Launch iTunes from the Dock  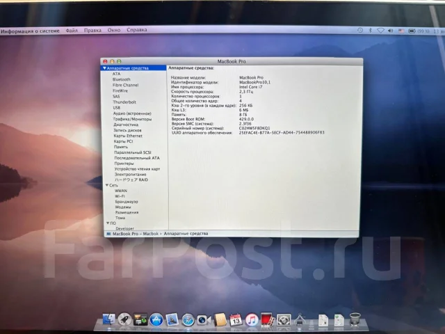coord(252,320)
